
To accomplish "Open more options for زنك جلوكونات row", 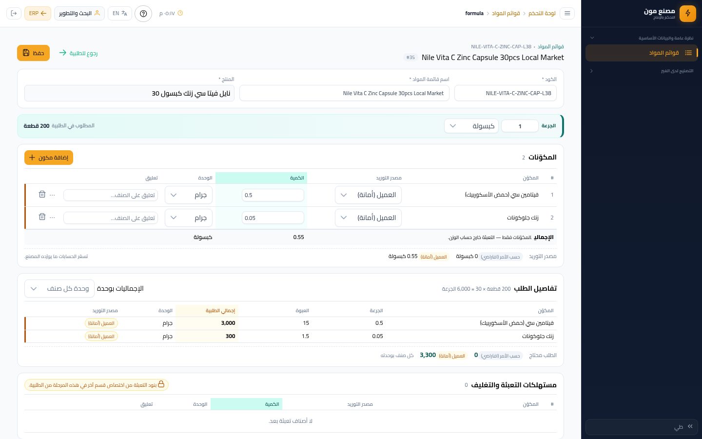I will [x=53, y=217].
